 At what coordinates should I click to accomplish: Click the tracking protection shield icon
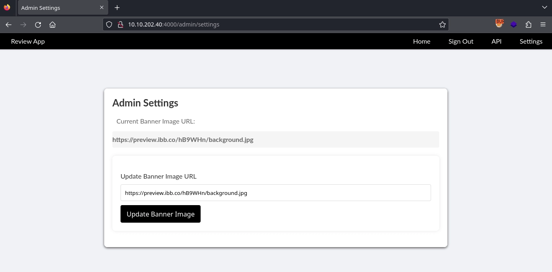(109, 24)
